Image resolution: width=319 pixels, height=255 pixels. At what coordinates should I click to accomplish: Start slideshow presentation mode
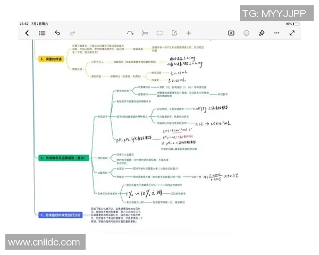coord(231,33)
